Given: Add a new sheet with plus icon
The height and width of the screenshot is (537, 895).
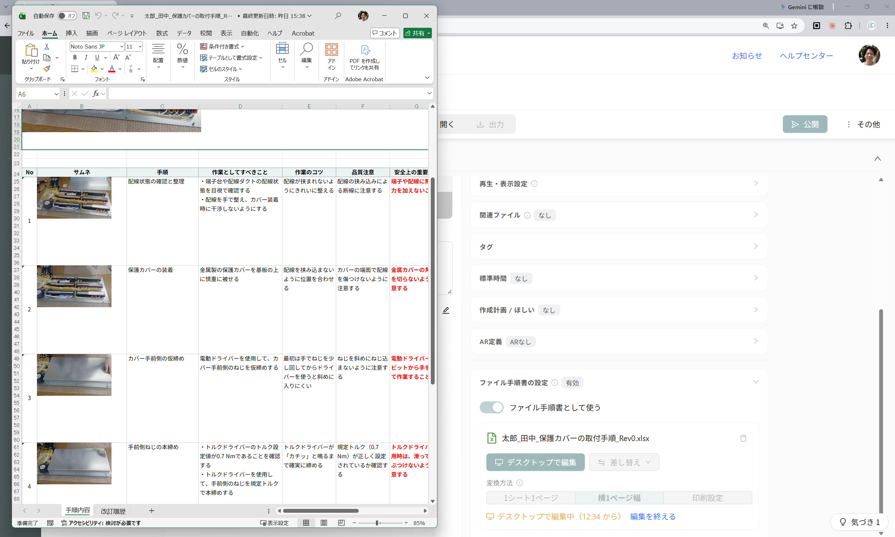Looking at the screenshot, I should [x=152, y=511].
